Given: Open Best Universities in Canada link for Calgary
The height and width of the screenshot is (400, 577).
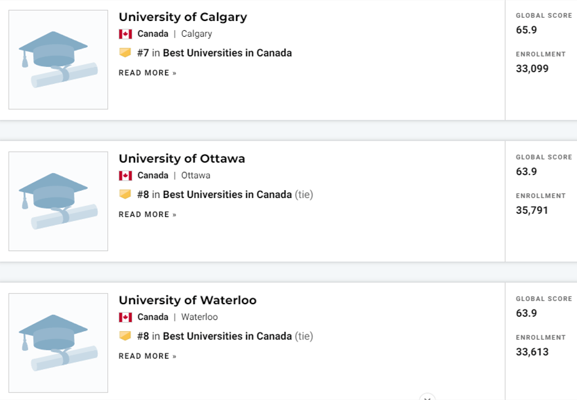Looking at the screenshot, I should coord(227,53).
